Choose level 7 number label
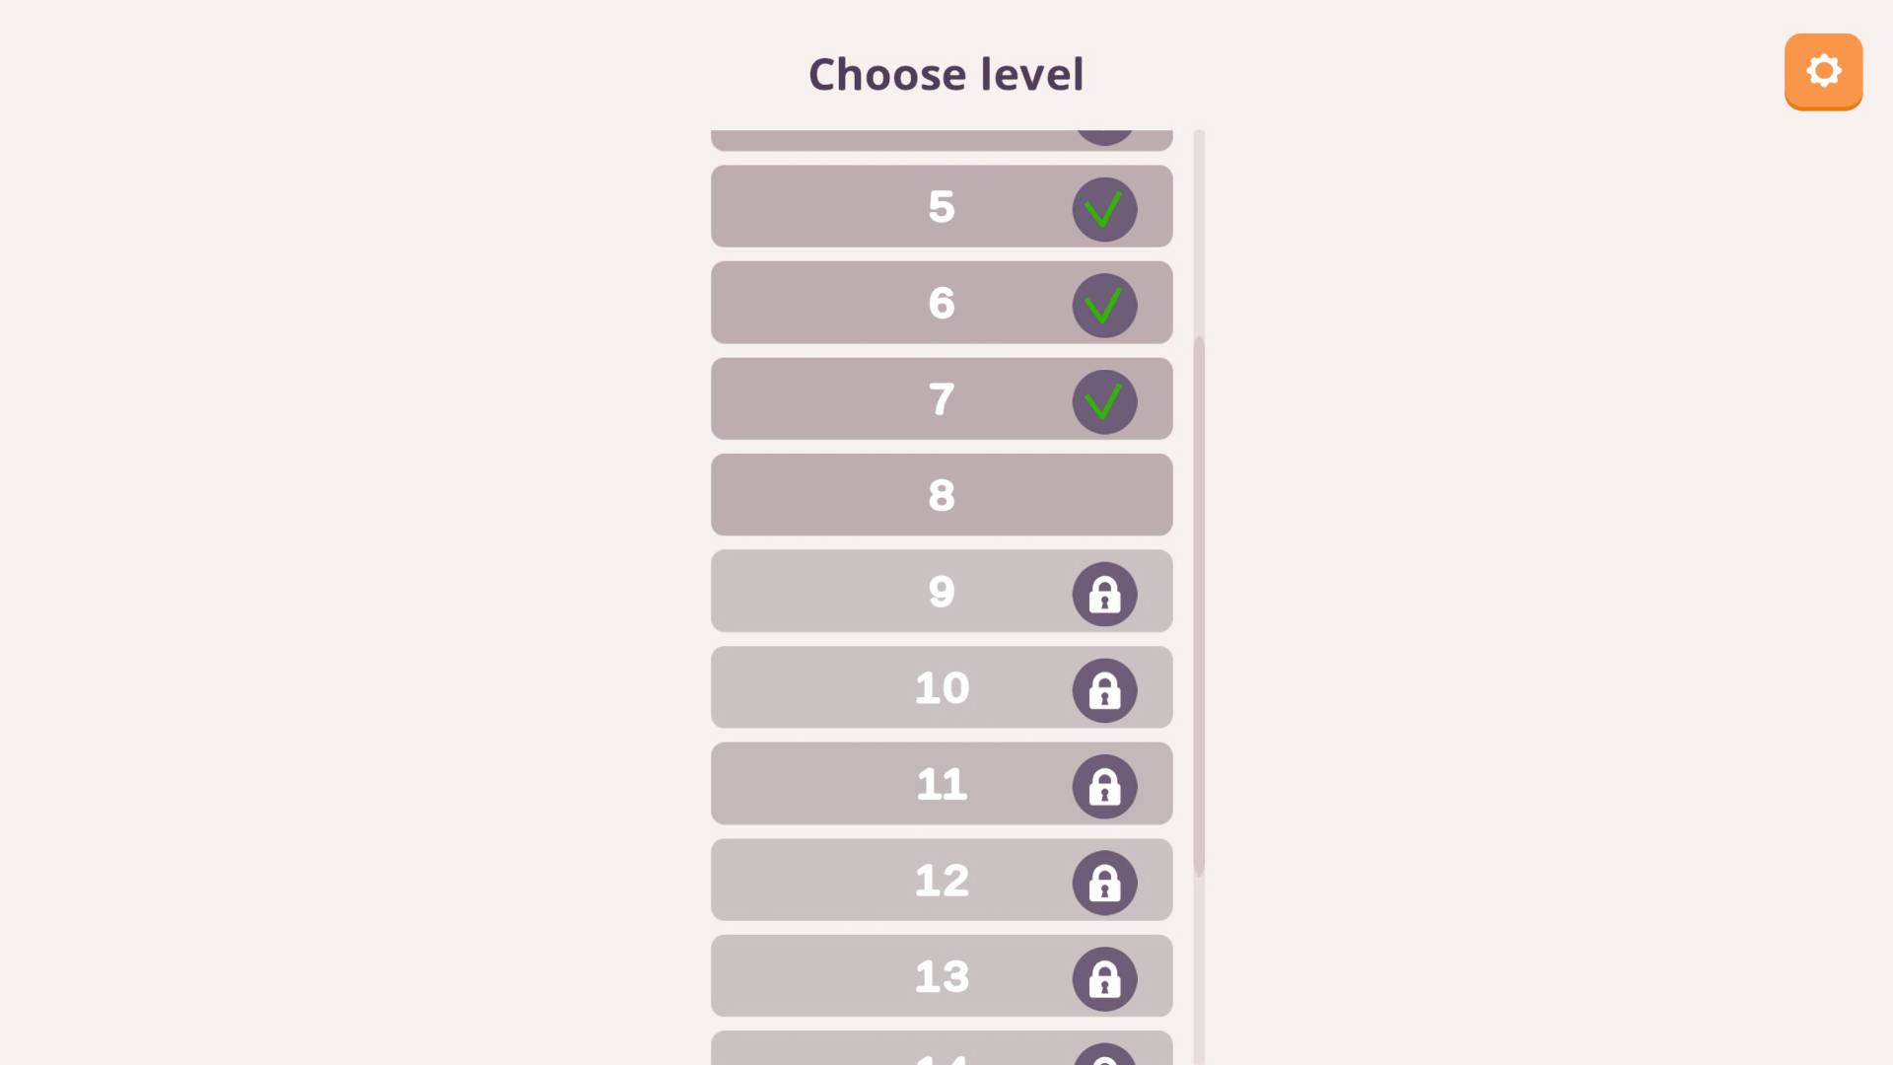The height and width of the screenshot is (1065, 1893). [942, 399]
